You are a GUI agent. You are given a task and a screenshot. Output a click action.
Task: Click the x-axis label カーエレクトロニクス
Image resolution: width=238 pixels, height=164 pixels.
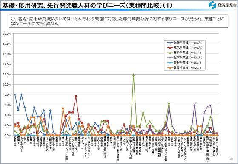point(86,147)
